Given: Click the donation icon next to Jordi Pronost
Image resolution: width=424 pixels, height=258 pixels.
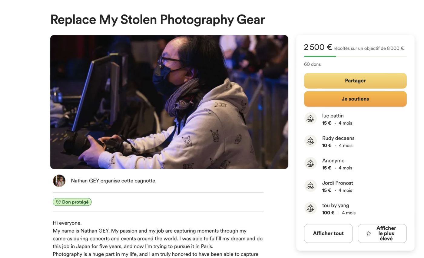Looking at the screenshot, I should click(310, 186).
